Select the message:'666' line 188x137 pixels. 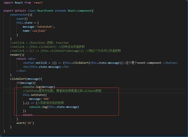[x=39, y=99]
